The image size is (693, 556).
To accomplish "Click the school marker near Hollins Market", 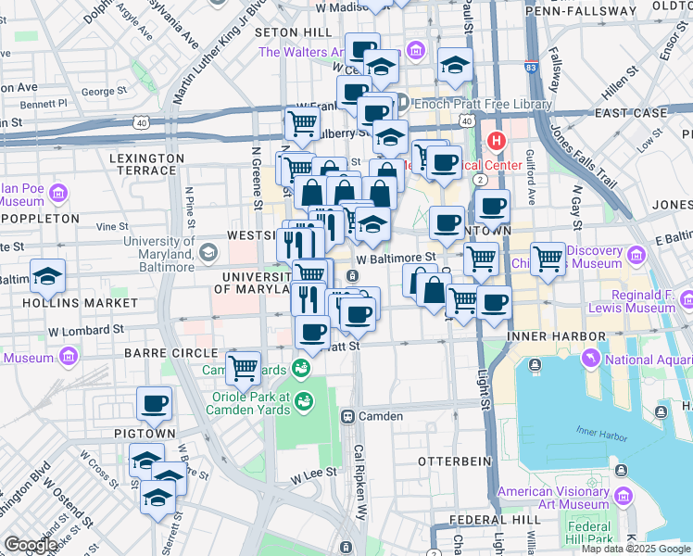I will (x=48, y=277).
